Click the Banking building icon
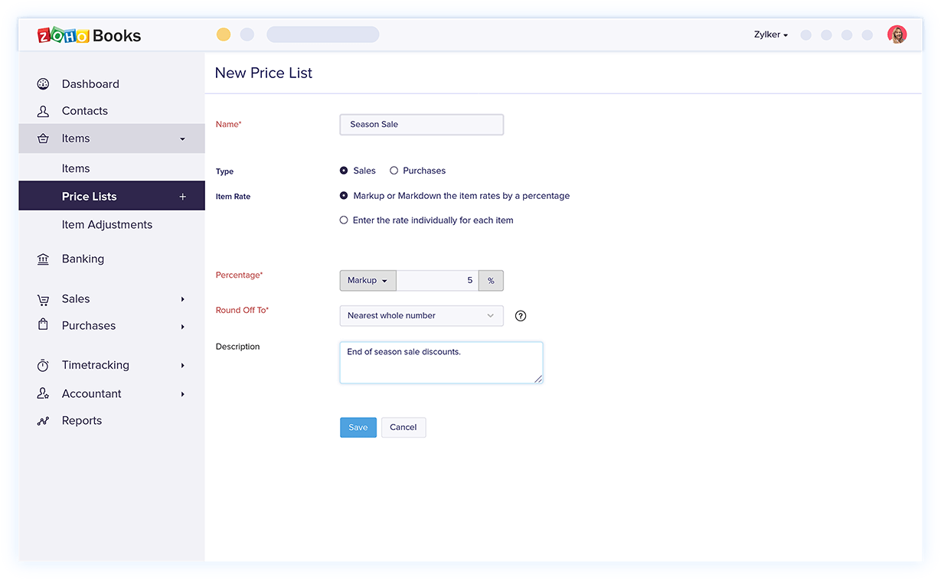This screenshot has height=580, width=941. click(43, 259)
